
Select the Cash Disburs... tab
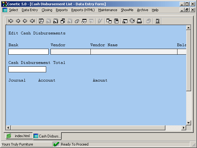[47, 136]
